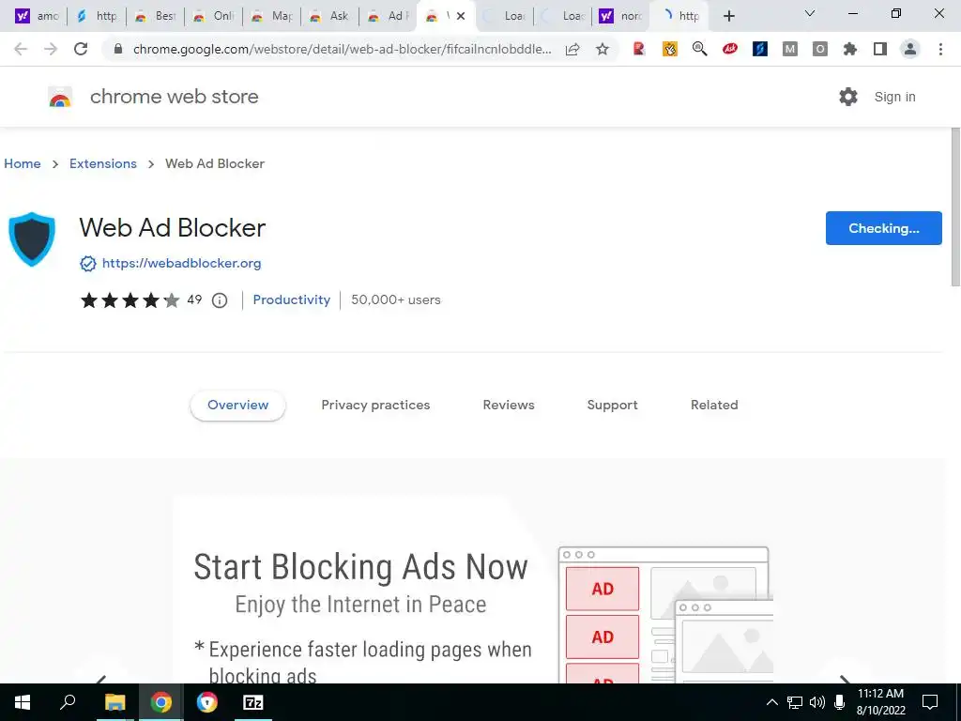Open a new browser tab
This screenshot has height=721, width=961.
coord(728,16)
